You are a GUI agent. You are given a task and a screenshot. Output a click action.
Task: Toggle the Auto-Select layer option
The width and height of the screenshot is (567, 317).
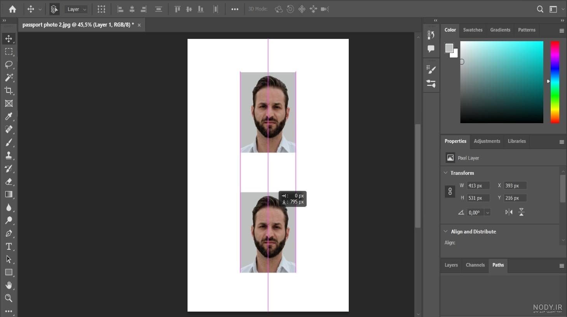click(54, 9)
